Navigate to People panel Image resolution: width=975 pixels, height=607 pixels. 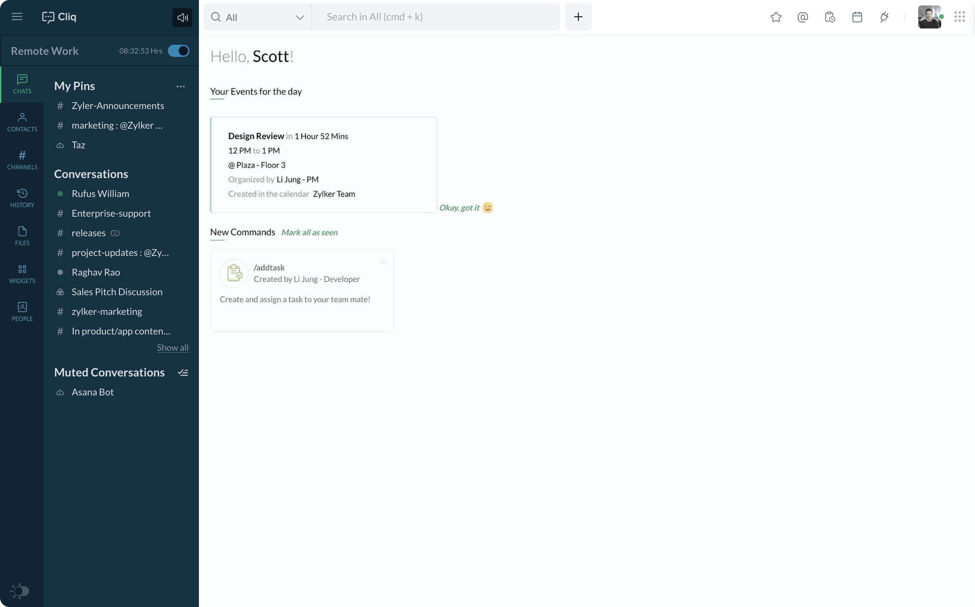point(22,311)
